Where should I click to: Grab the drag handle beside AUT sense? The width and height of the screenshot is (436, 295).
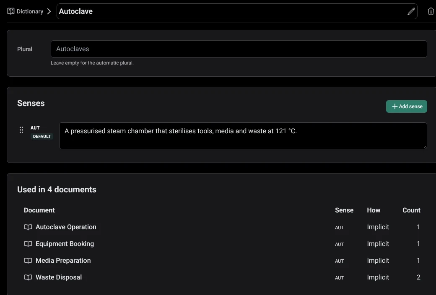tap(21, 130)
